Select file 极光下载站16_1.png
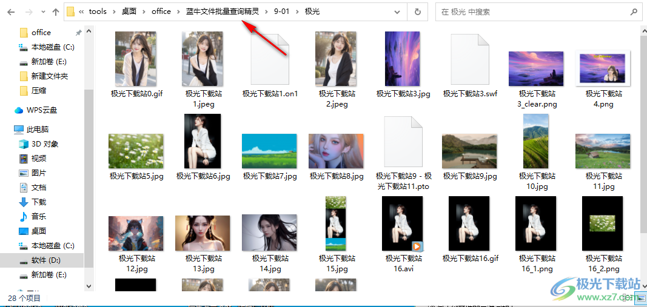 pyautogui.click(x=537, y=235)
